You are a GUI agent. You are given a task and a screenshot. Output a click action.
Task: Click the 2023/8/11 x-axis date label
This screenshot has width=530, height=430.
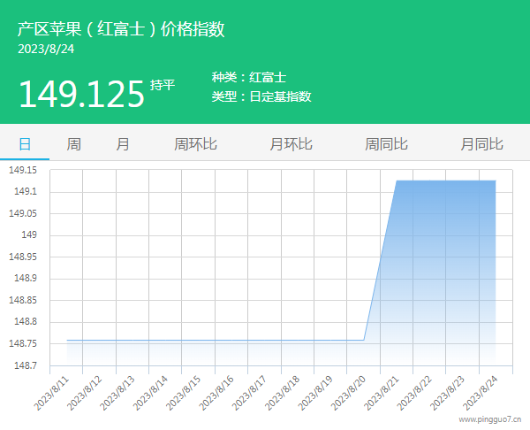pos(52,391)
